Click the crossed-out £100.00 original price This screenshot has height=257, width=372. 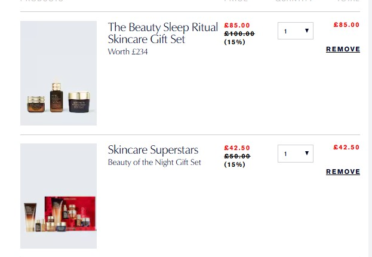239,33
